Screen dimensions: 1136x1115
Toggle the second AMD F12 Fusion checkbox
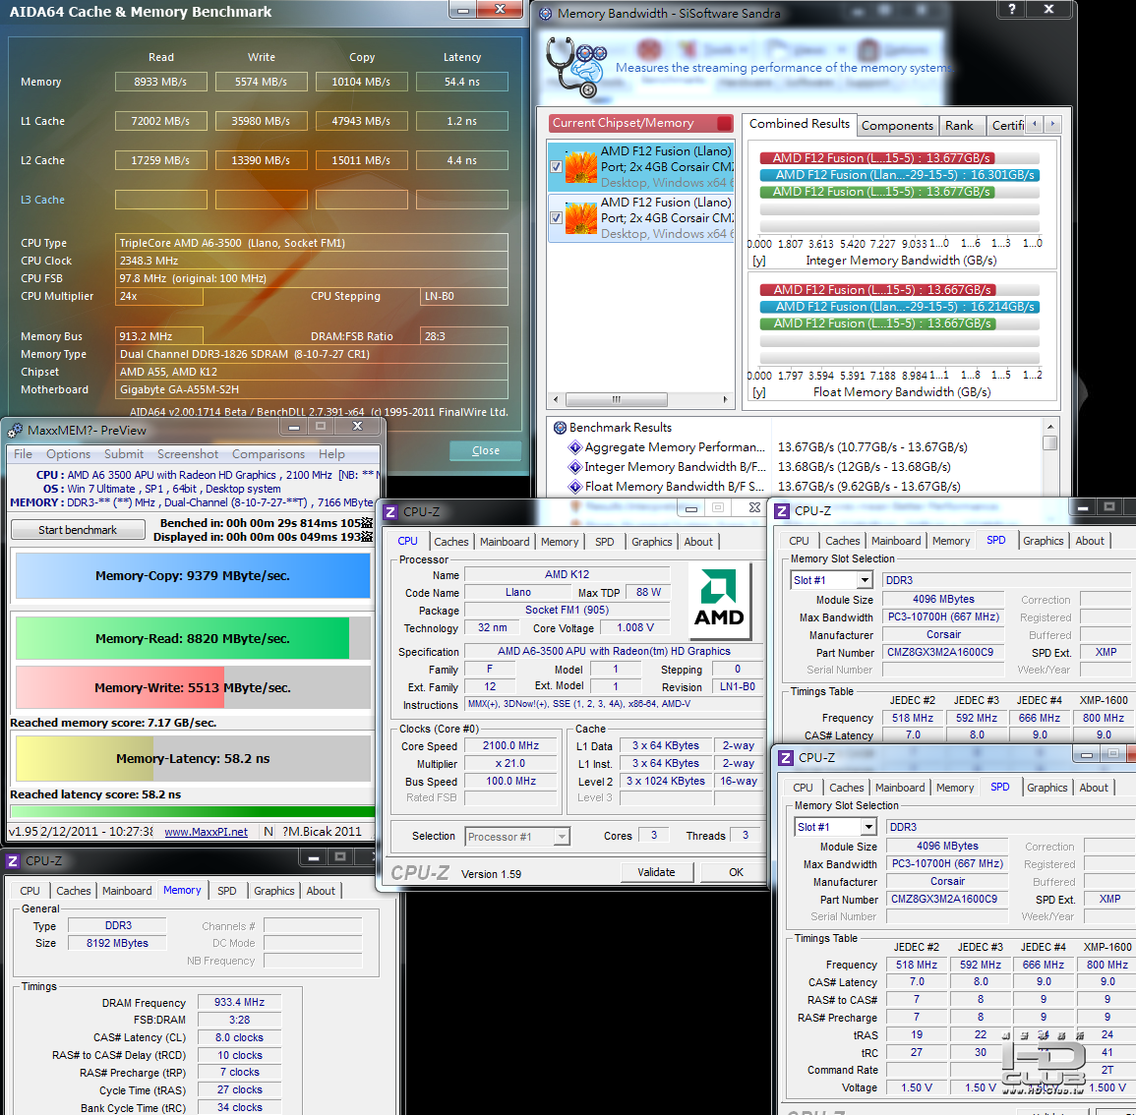coord(556,217)
